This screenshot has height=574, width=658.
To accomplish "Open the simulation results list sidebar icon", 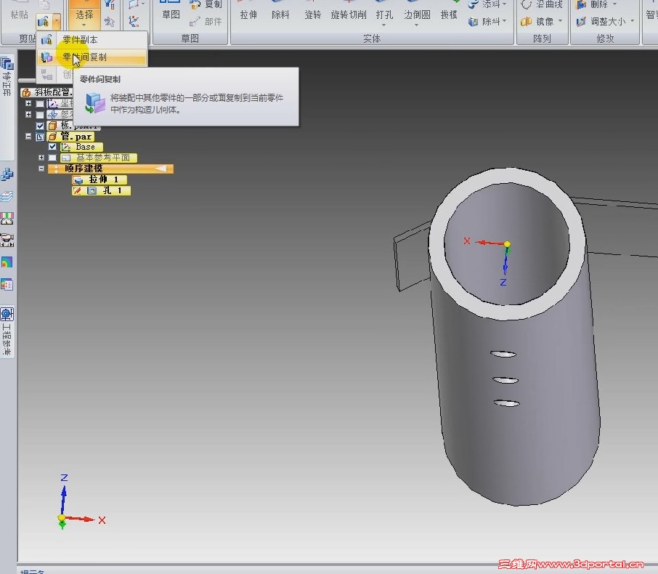I will pyautogui.click(x=7, y=284).
